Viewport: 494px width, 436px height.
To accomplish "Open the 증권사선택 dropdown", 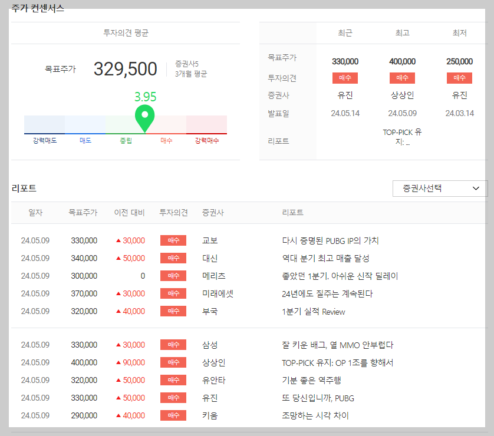I will [440, 189].
